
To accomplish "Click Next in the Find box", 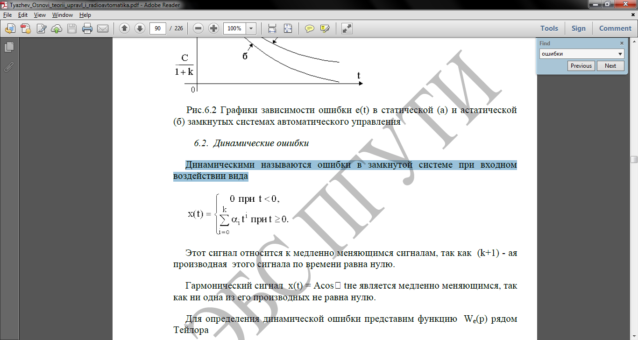I will [610, 66].
